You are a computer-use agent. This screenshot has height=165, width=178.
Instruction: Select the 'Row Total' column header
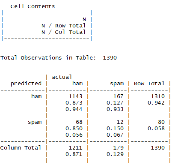click(149, 84)
